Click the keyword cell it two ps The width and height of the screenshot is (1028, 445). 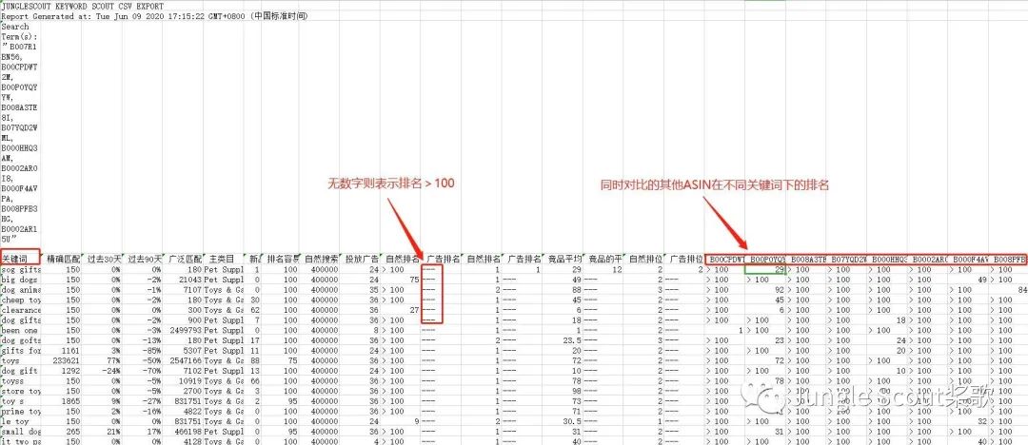coord(20,442)
